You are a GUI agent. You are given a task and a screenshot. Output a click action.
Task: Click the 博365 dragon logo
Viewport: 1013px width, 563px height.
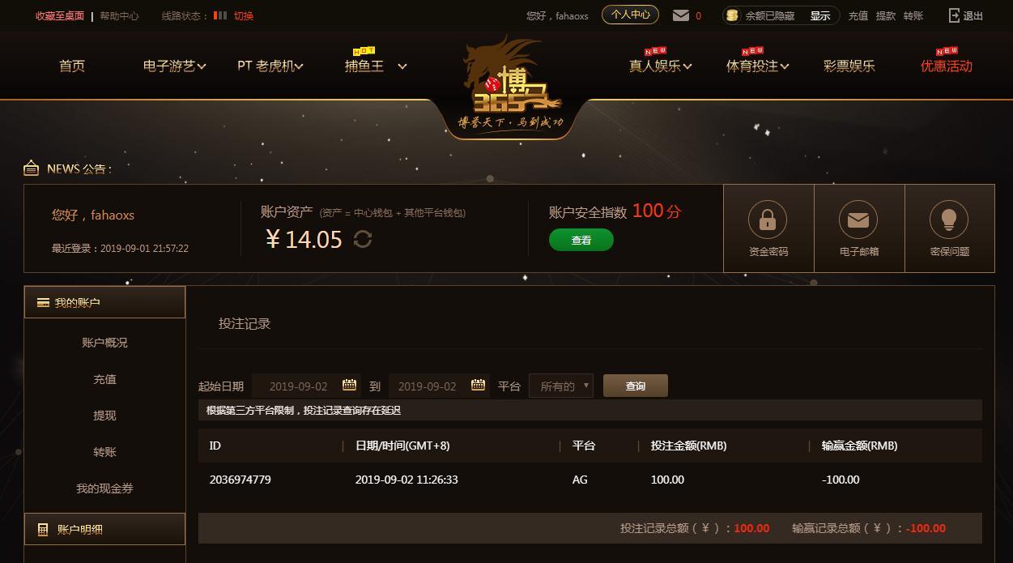click(512, 81)
